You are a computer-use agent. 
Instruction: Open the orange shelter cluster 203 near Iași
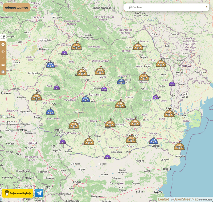[161, 63]
